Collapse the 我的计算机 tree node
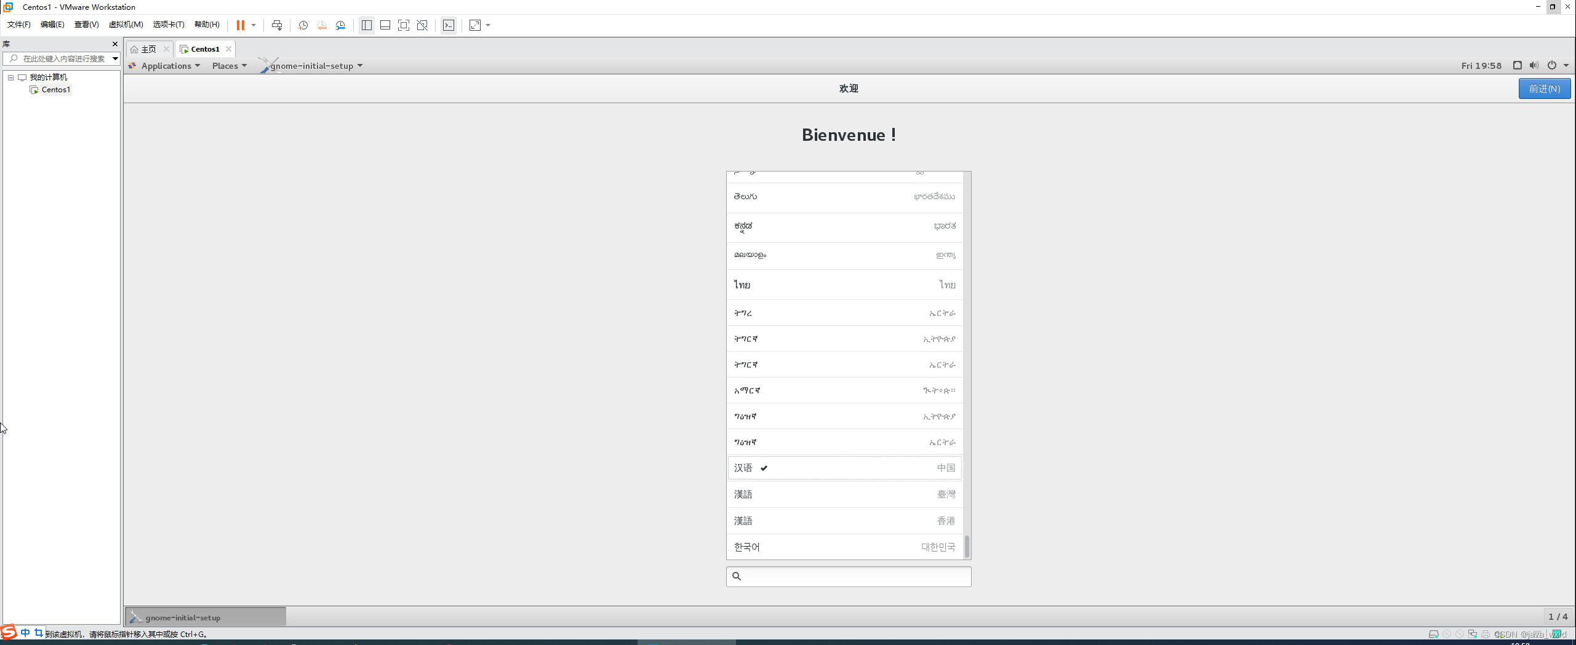Image resolution: width=1576 pixels, height=645 pixels. pos(10,77)
